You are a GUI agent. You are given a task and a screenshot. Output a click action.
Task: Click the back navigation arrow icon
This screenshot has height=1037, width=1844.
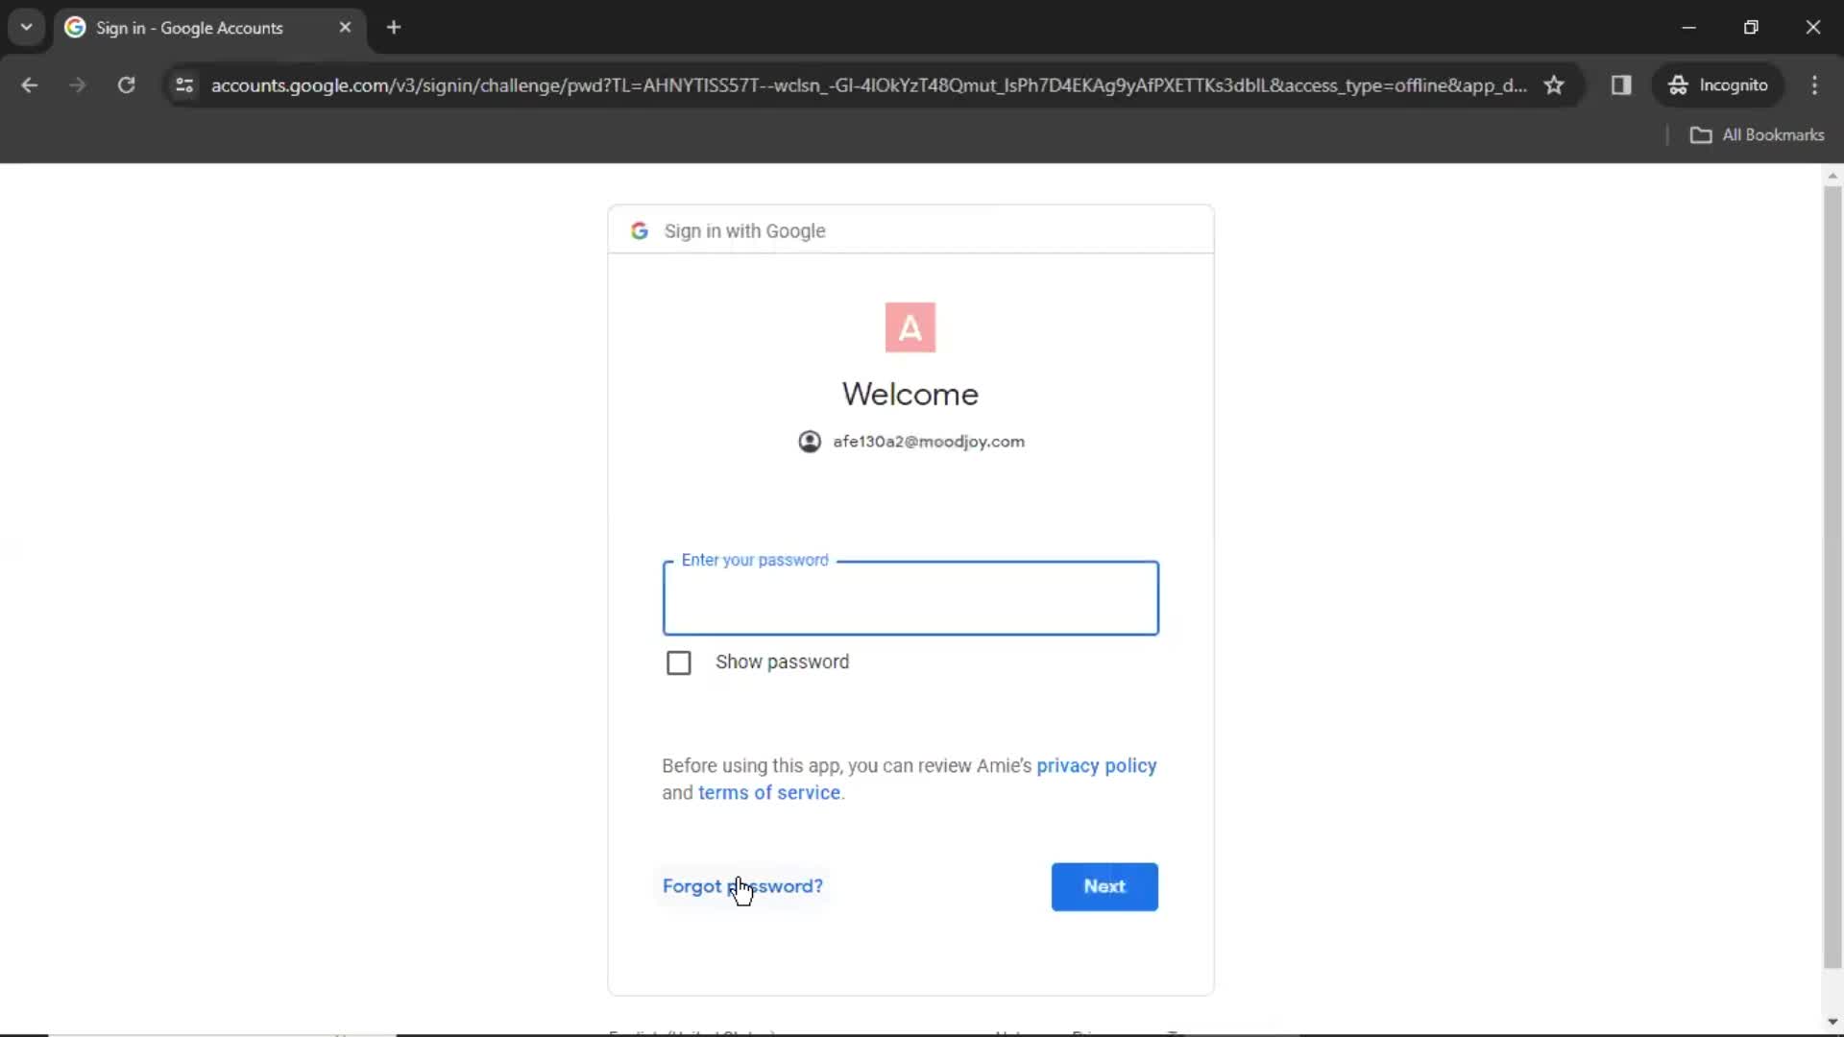pyautogui.click(x=31, y=84)
